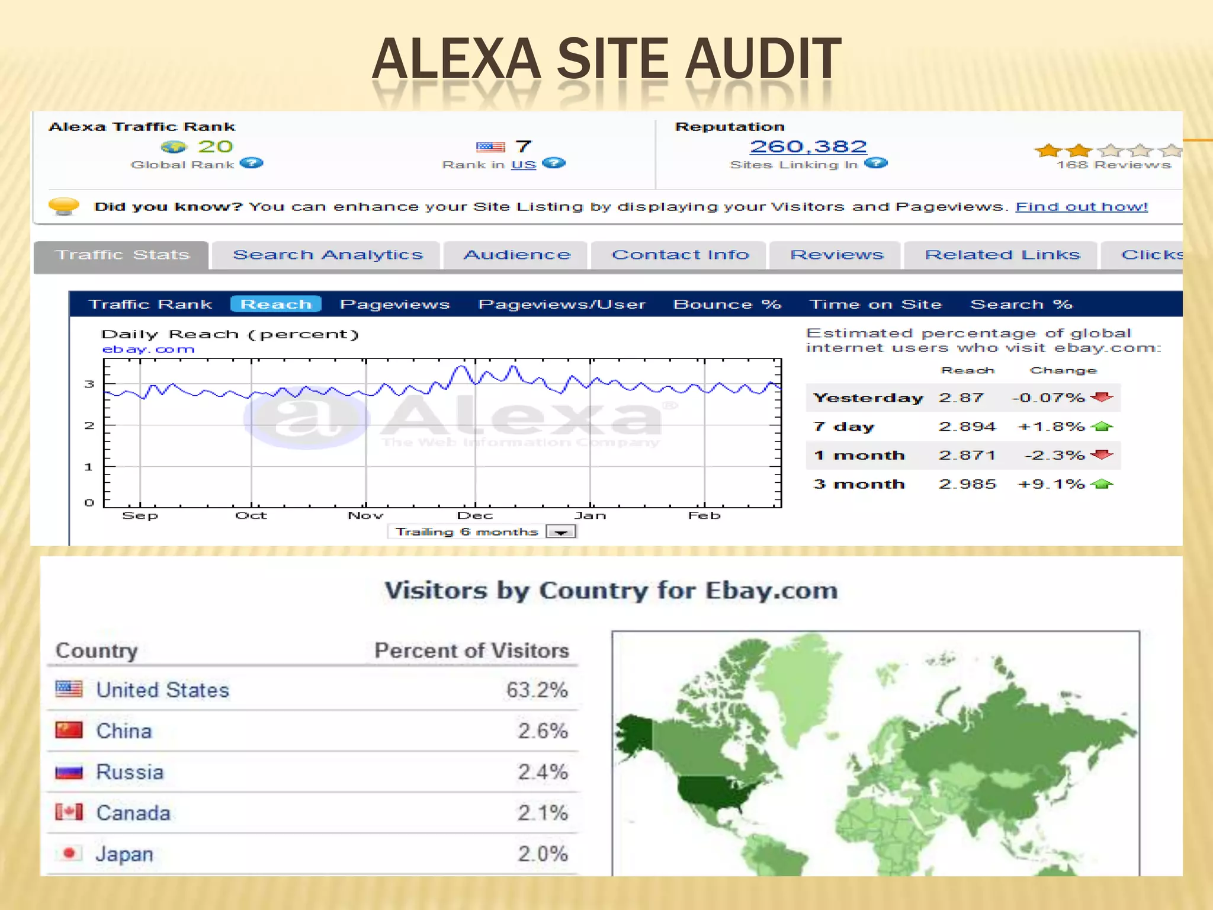Select the Time on Site chart option
1213x910 pixels.
click(x=875, y=305)
